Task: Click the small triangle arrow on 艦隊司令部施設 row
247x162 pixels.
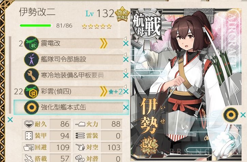Action: pos(125,54)
